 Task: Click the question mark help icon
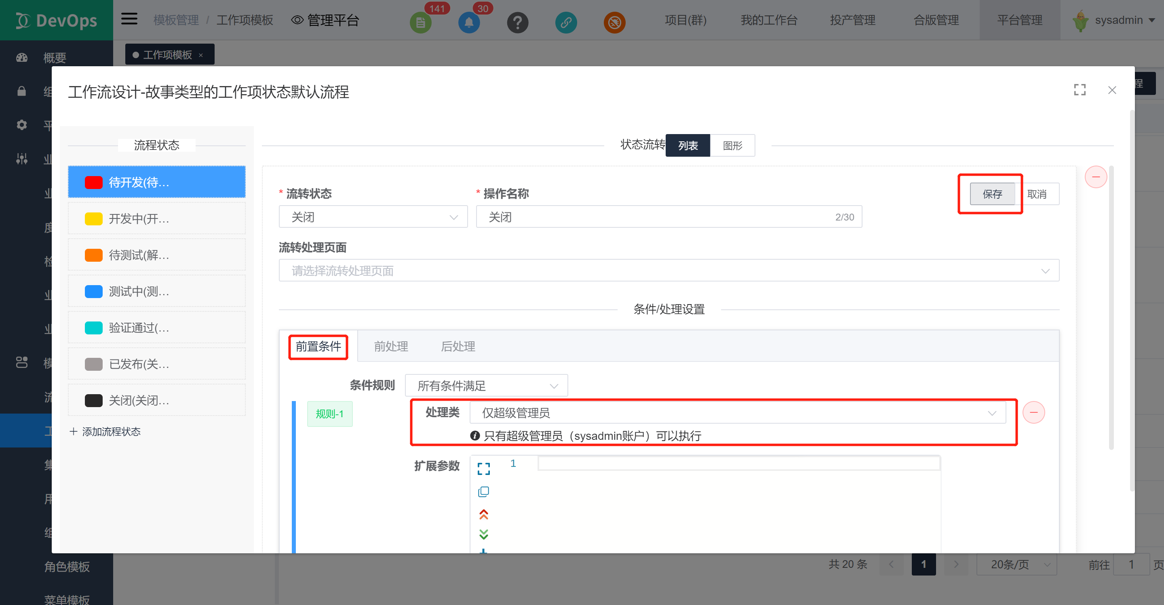(x=517, y=23)
